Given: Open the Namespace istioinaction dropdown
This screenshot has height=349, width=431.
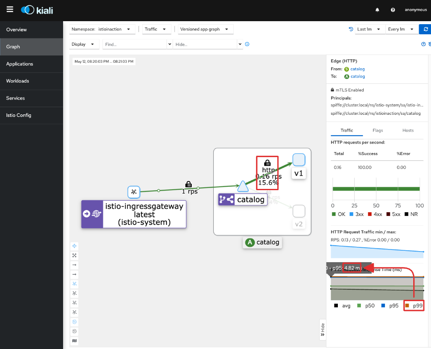Looking at the screenshot, I should [x=102, y=29].
